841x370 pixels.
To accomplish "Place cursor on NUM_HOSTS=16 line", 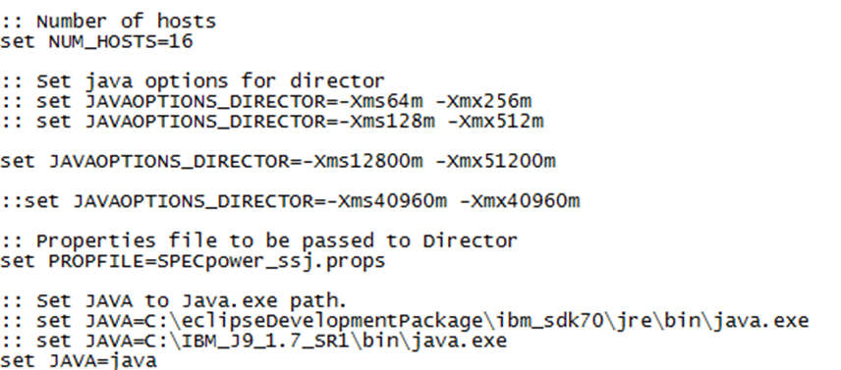I will pos(96,42).
